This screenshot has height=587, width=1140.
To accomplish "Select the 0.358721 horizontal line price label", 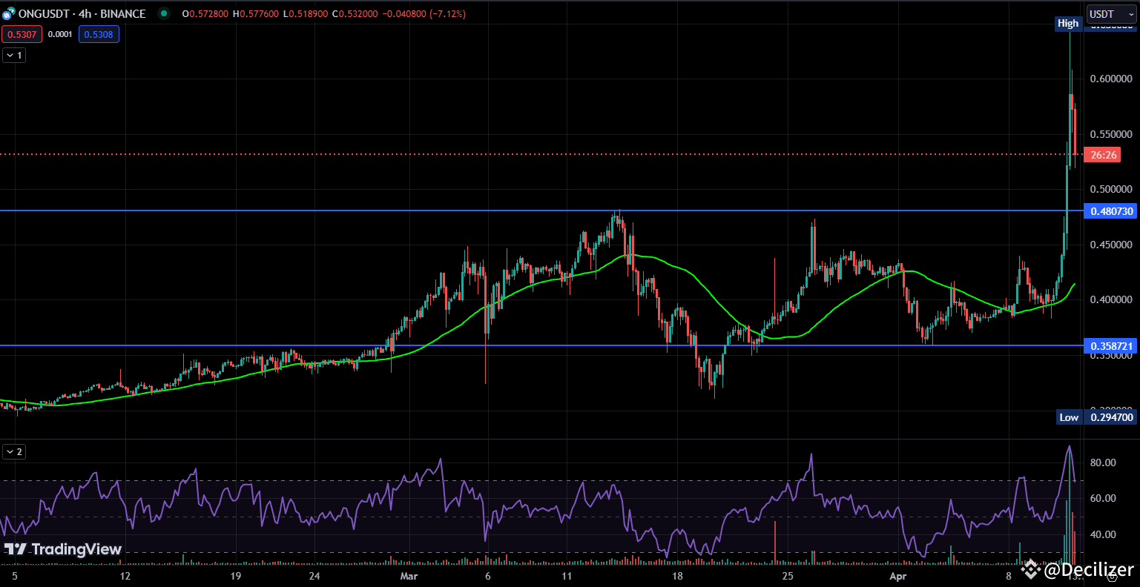I will (x=1110, y=346).
